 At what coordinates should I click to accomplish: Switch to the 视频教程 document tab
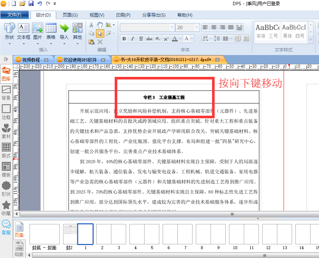pos(31,60)
